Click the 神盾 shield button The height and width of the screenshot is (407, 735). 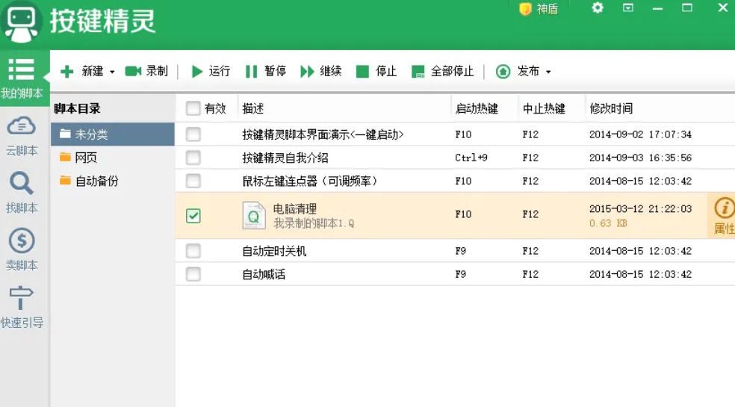pyautogui.click(x=539, y=9)
